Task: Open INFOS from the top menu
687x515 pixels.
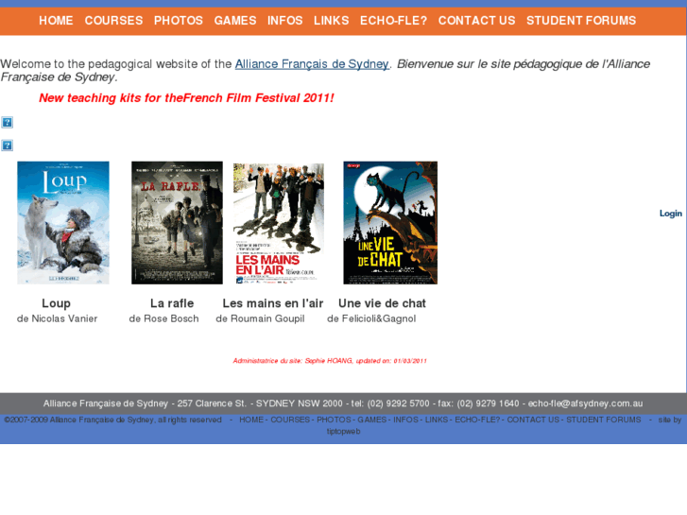Action: (284, 21)
